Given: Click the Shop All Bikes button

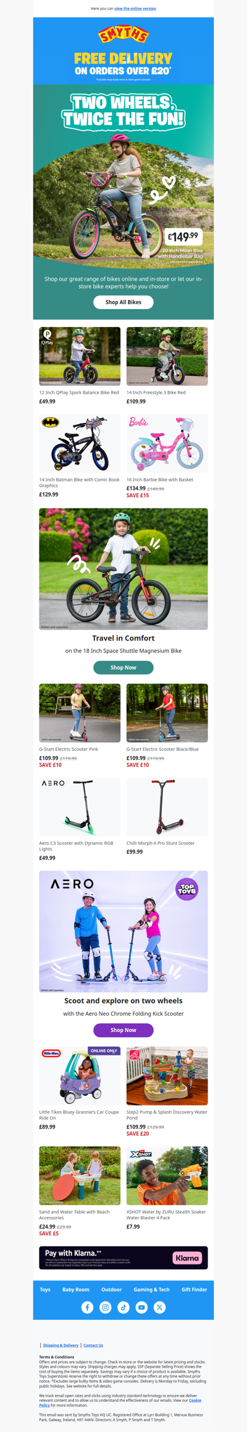Looking at the screenshot, I should 124,302.
